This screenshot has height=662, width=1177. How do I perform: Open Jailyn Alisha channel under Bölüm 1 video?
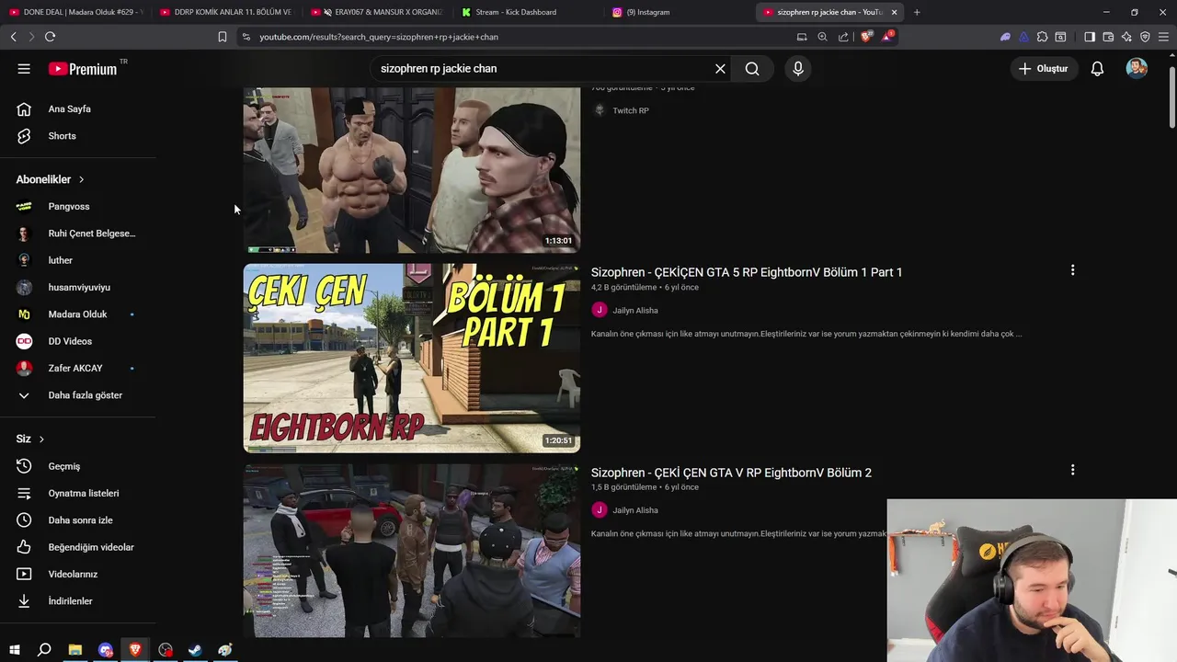[634, 311]
